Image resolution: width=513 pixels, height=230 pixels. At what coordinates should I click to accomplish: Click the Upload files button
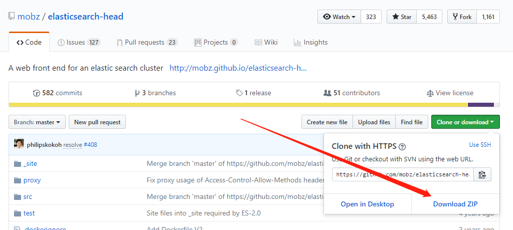pos(374,122)
